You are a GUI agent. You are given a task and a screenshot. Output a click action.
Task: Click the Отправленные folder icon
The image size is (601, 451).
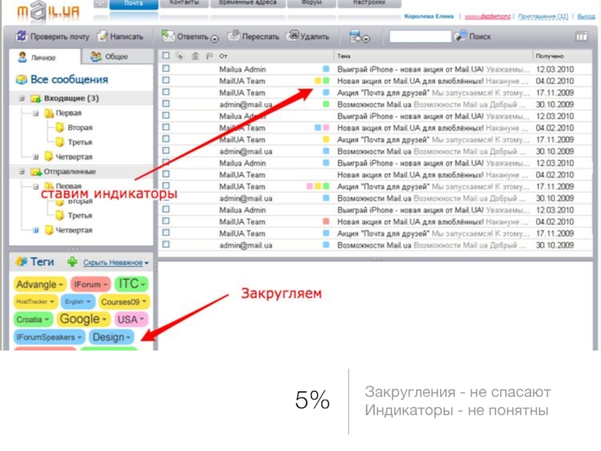(x=36, y=172)
